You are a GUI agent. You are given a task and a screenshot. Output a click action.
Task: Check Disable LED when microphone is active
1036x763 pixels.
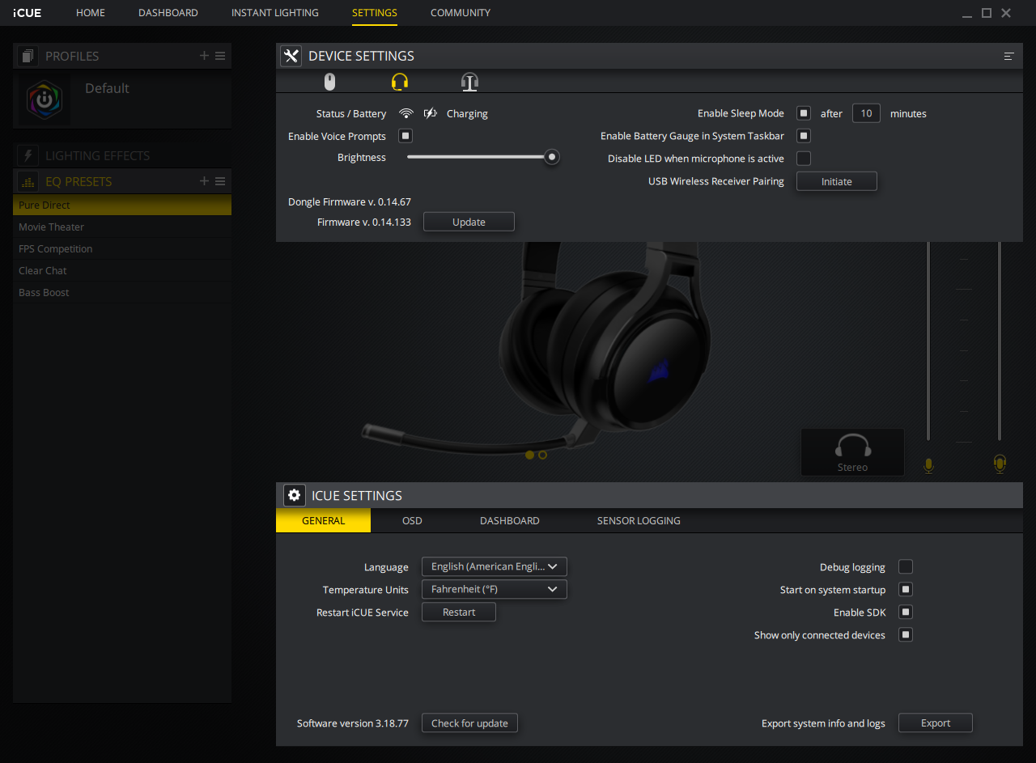(804, 159)
